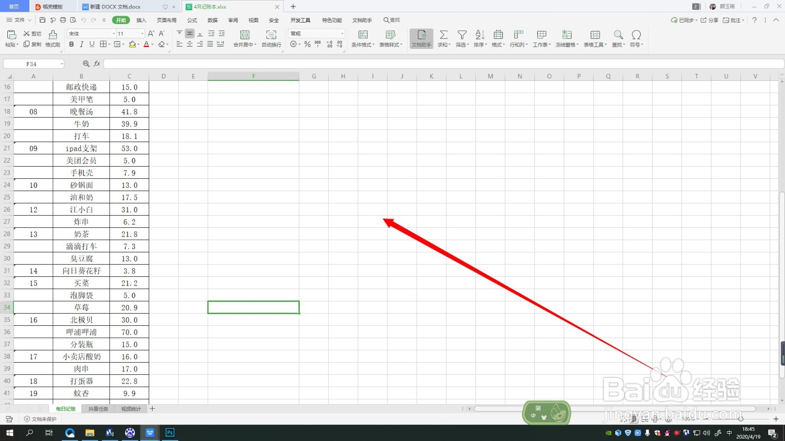Click the Undo arrow icon

click(x=83, y=20)
